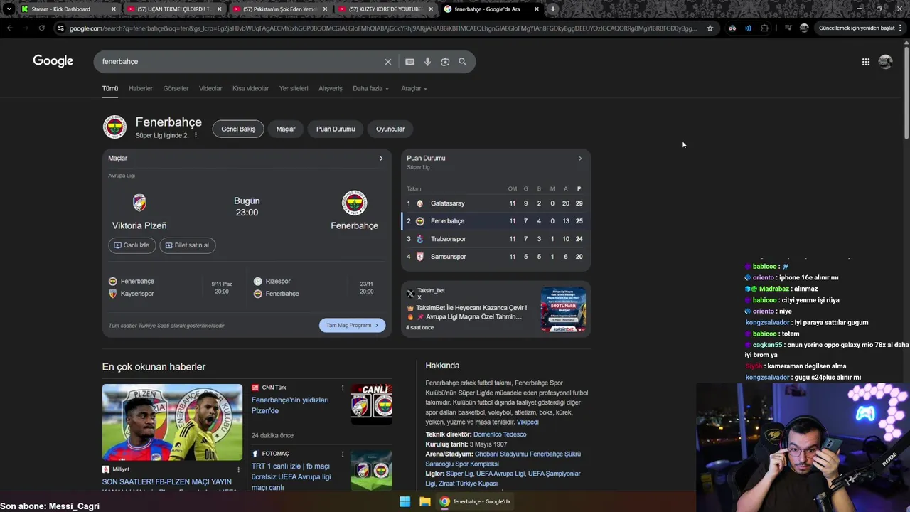Open the media control icon in toolbar
This screenshot has width=910, height=512.
click(x=788, y=28)
